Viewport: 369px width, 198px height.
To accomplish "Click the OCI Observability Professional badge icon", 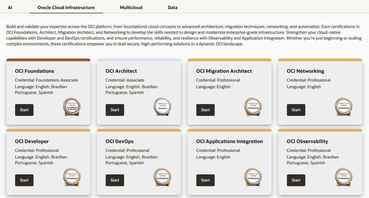I will (344, 177).
